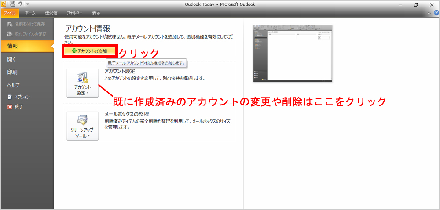Image resolution: width=440 pixels, height=210 pixels.
Task: Open the 送受信 ribbon tab
Action: pyautogui.click(x=51, y=14)
